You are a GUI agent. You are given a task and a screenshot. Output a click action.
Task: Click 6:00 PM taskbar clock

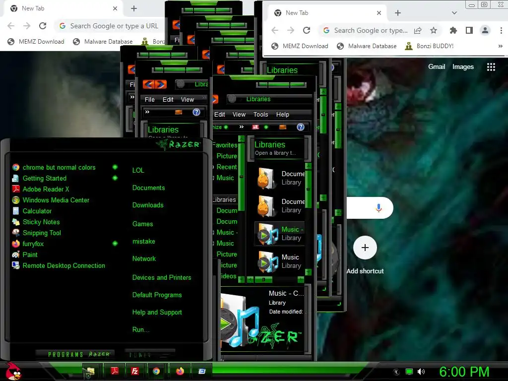coord(464,372)
